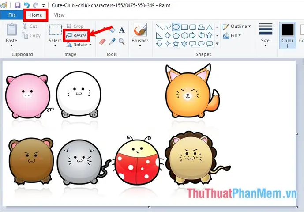Open the shape Fill dropdown
Screen dimensions: 304x212
232,35
